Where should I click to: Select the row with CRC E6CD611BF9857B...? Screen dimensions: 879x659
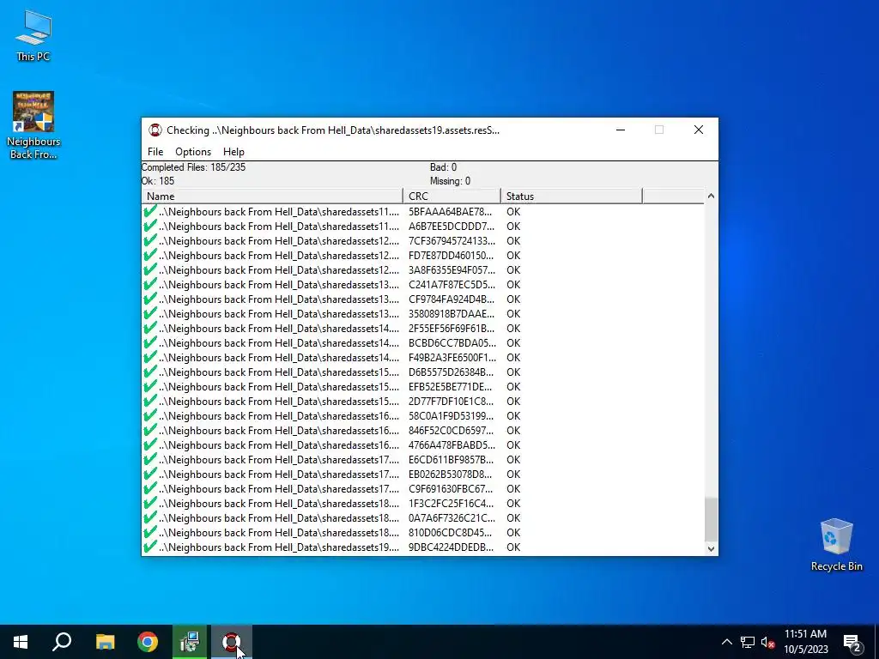tap(422, 460)
